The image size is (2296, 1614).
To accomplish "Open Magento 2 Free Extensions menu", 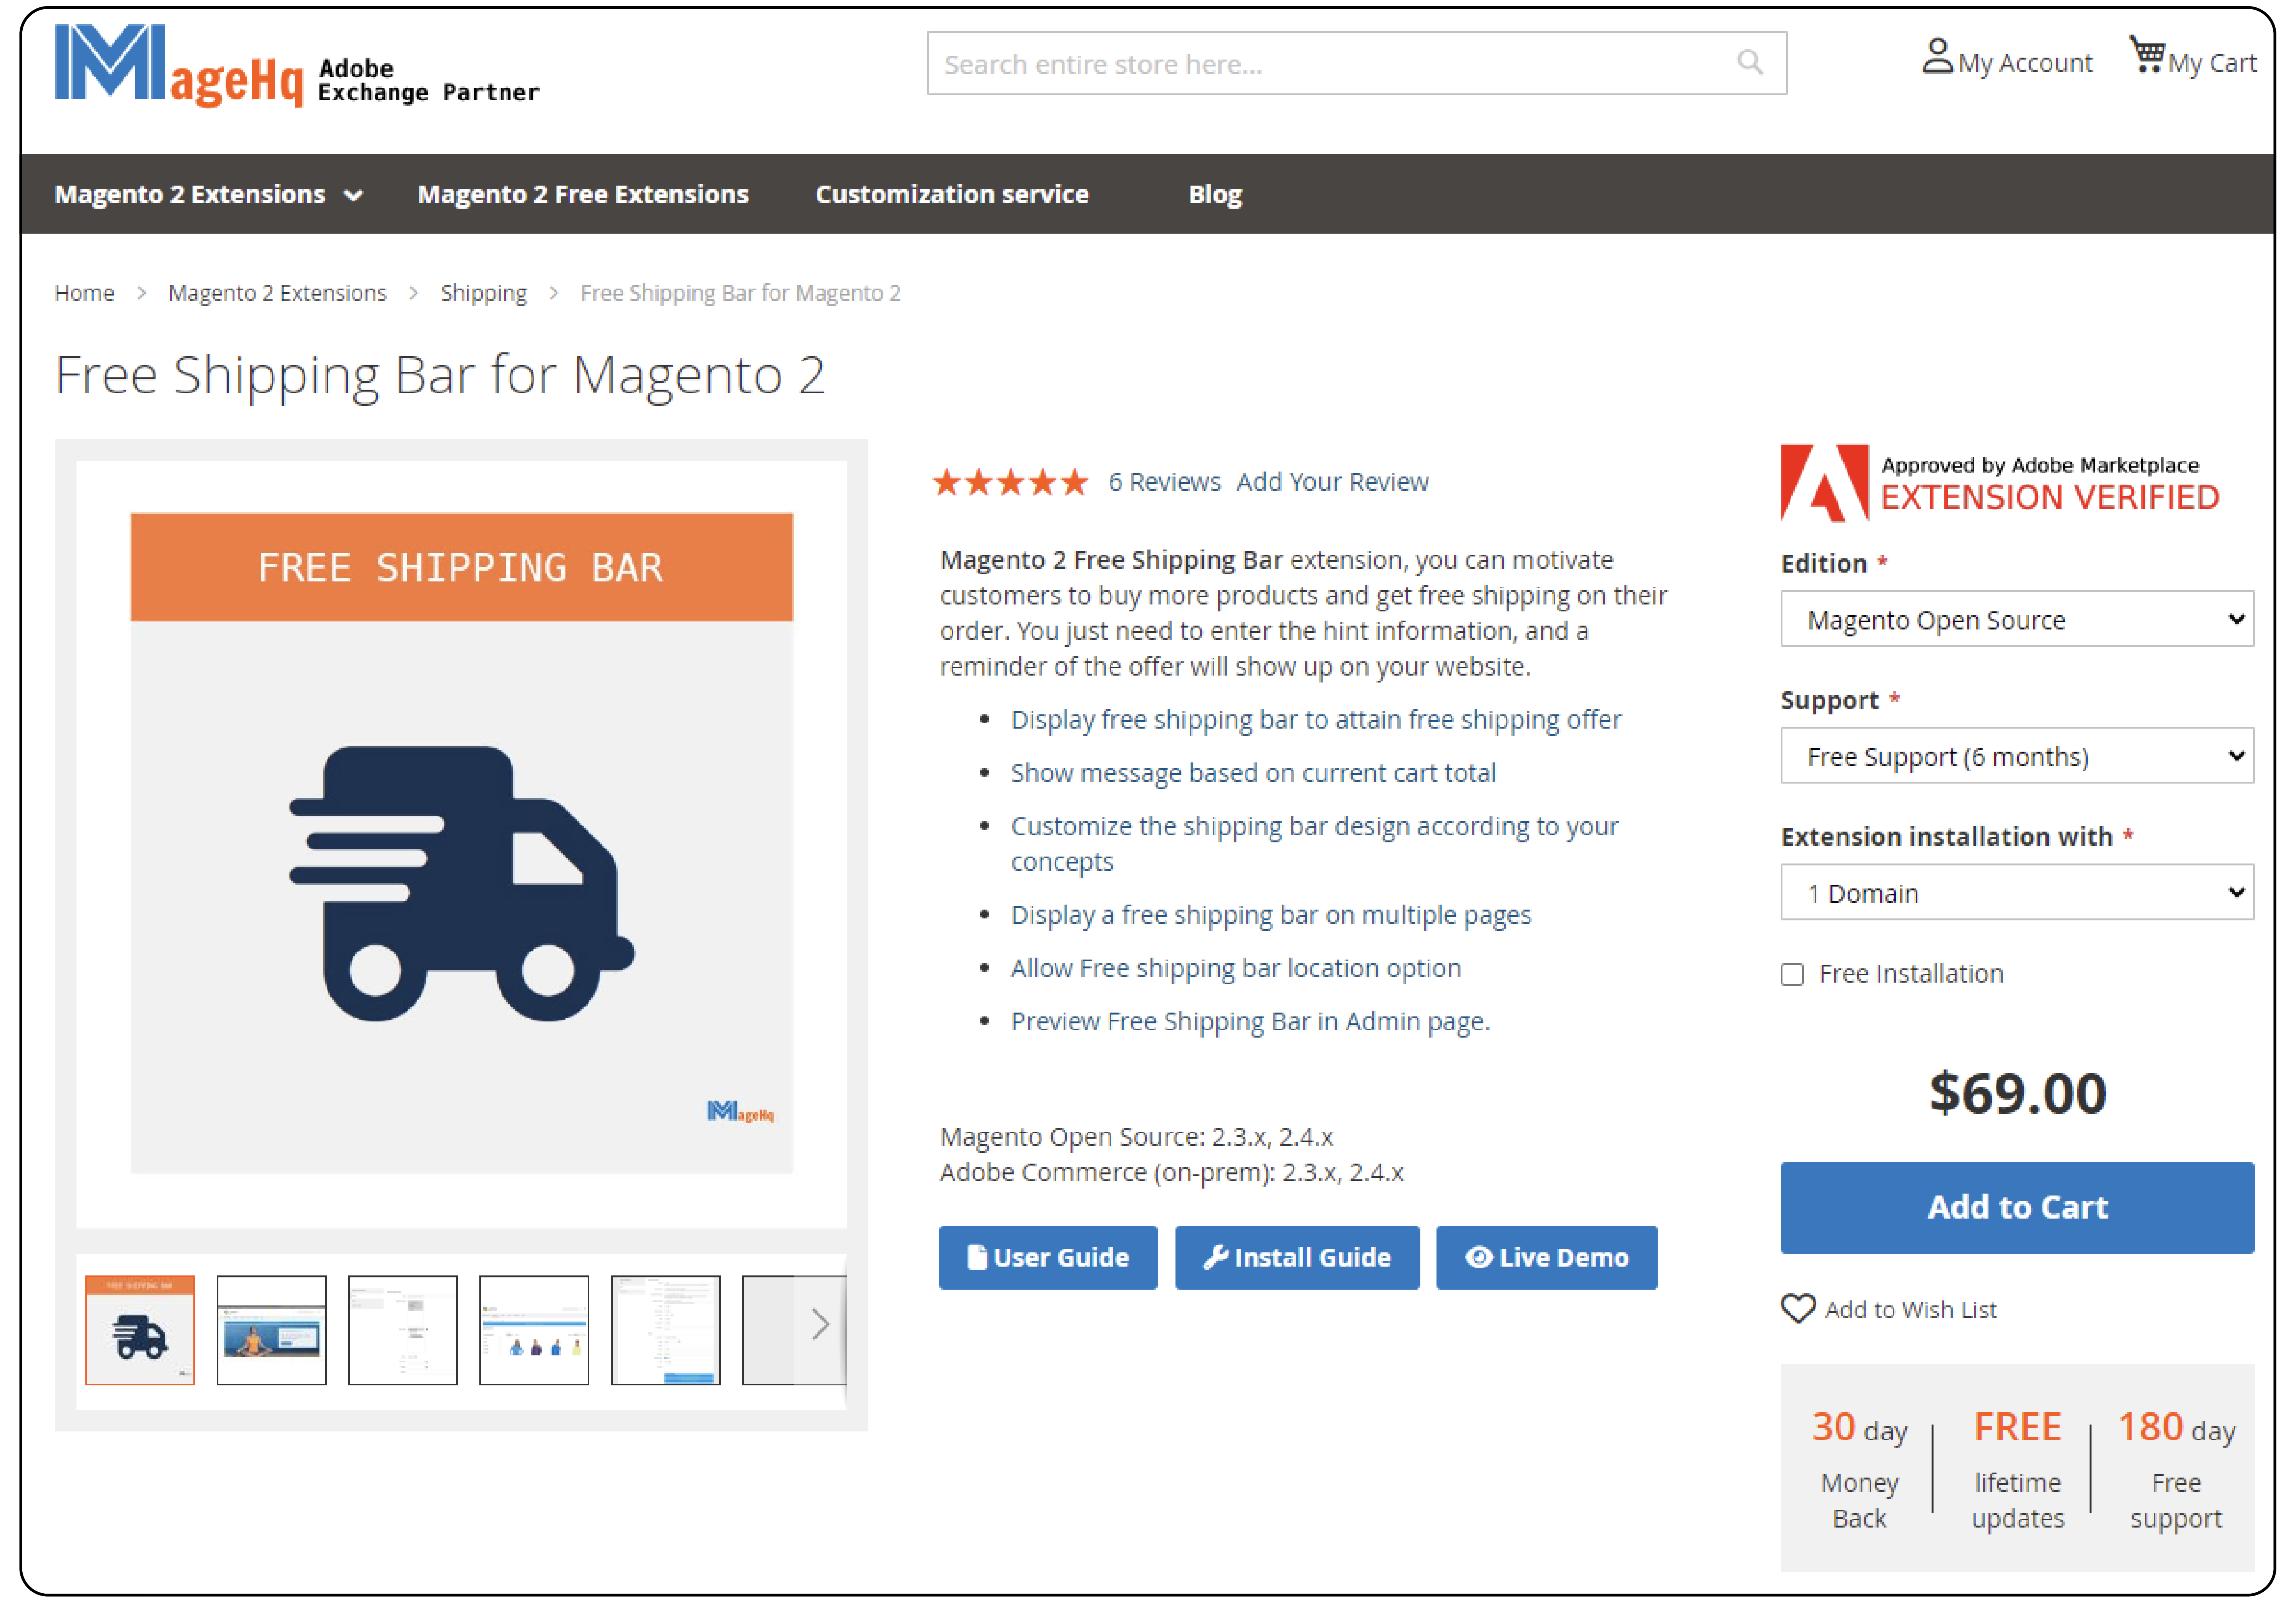I will (x=583, y=194).
